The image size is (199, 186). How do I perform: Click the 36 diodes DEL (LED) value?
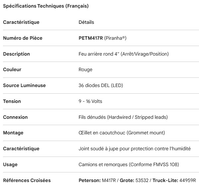(100, 85)
